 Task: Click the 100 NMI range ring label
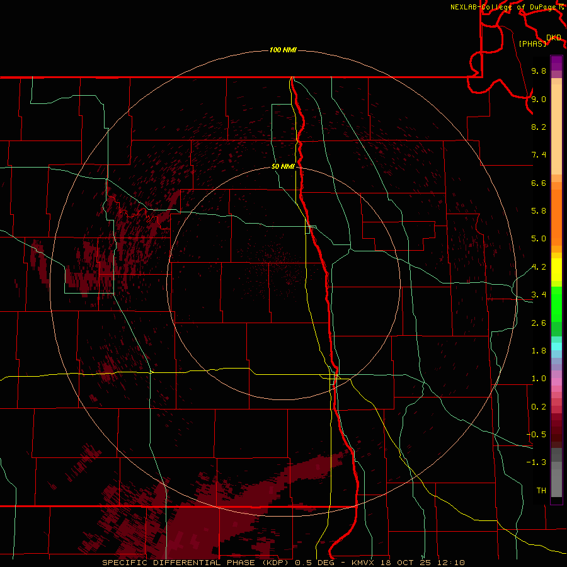(x=283, y=50)
